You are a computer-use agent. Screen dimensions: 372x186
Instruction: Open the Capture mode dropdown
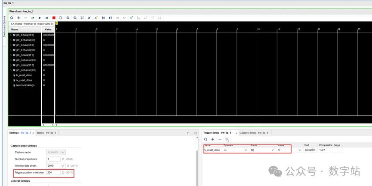56,152
